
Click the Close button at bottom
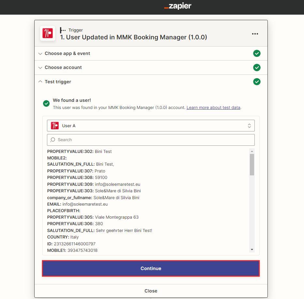(x=151, y=291)
